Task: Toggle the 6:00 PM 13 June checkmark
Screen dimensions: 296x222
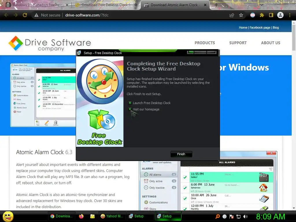Action: (185, 188)
